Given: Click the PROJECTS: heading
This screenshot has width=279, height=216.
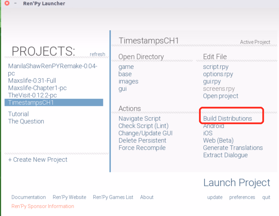Looking at the screenshot, I should [x=43, y=51].
